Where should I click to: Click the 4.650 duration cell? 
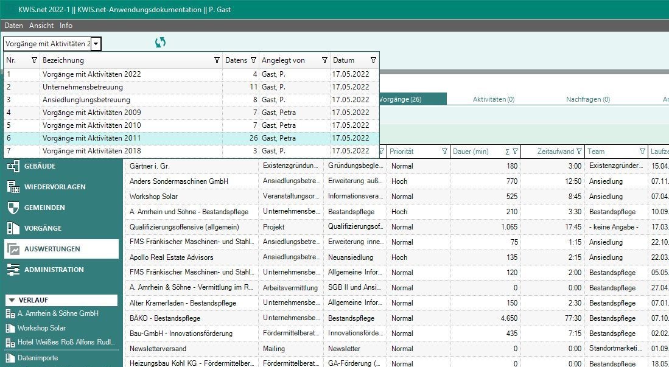click(x=486, y=318)
